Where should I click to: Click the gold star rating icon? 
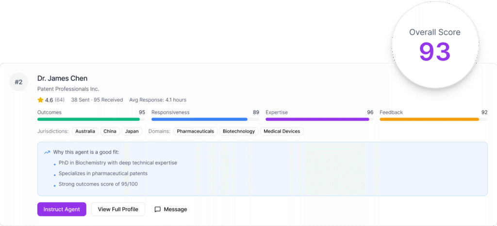click(40, 100)
